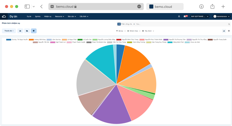Image resolution: width=232 pixels, height=126 pixels.
Task: Open the Administrator user menu
Action: (221, 16)
